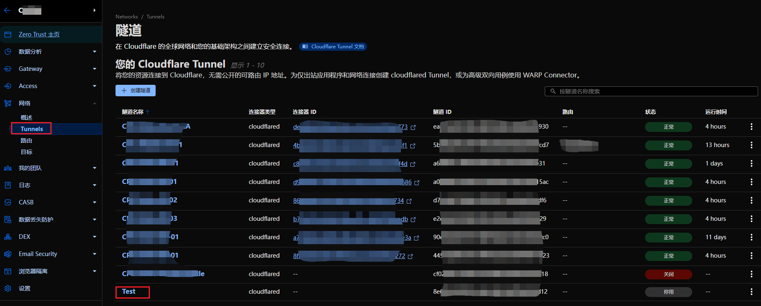Click the 关闭 status badge
The image size is (761, 306).
point(668,274)
